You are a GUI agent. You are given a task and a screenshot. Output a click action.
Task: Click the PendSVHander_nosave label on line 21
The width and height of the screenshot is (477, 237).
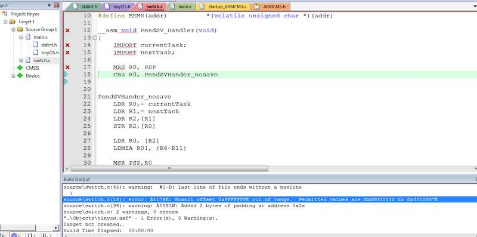pos(135,97)
